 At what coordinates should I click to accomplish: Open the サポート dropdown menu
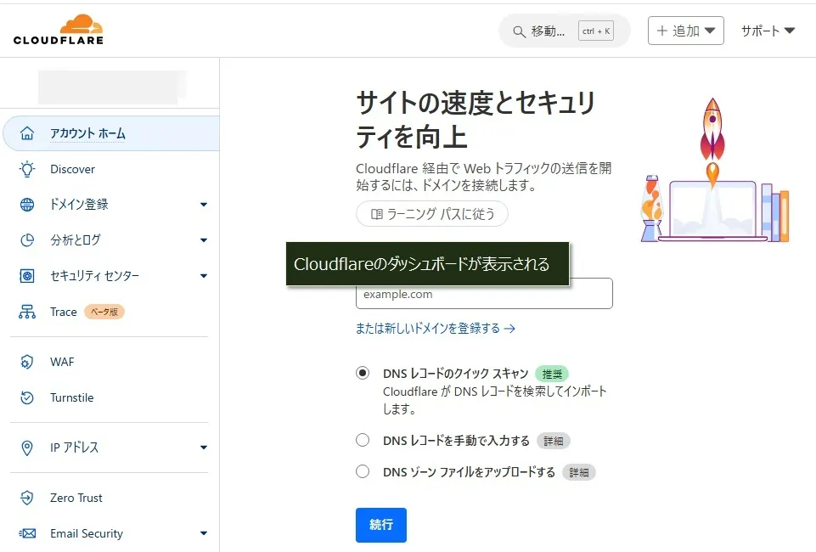pos(768,31)
